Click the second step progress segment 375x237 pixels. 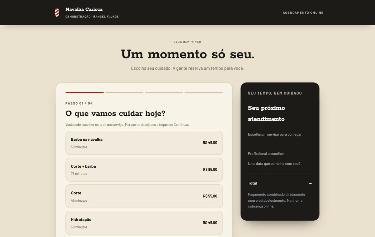(x=124, y=93)
